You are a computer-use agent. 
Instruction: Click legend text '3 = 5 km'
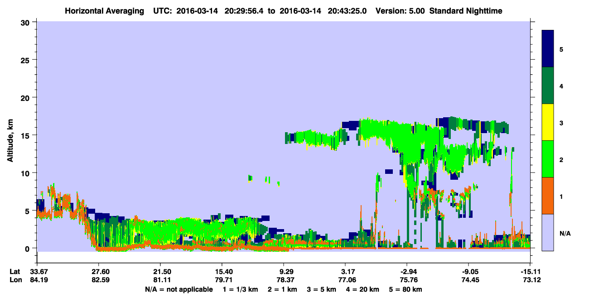tap(321, 289)
